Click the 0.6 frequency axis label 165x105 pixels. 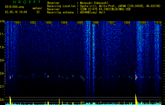(x=2, y=100)
